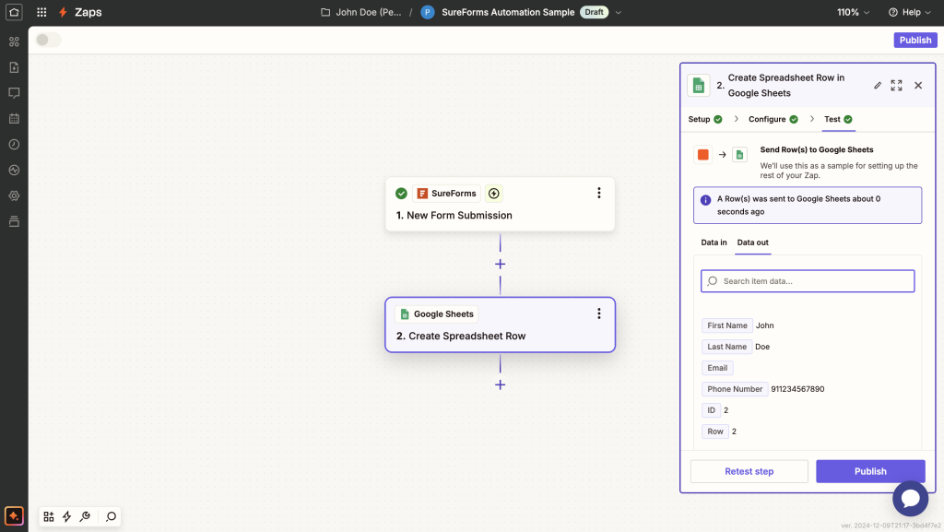944x532 pixels.
Task: Toggle the Zap on/off switch
Action: pos(48,40)
